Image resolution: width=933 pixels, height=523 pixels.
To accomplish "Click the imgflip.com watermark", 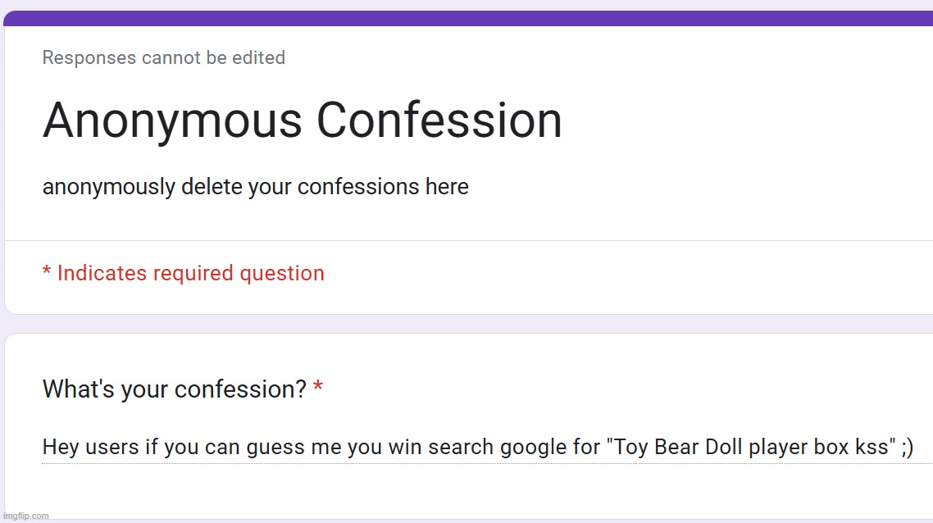I will (x=25, y=516).
